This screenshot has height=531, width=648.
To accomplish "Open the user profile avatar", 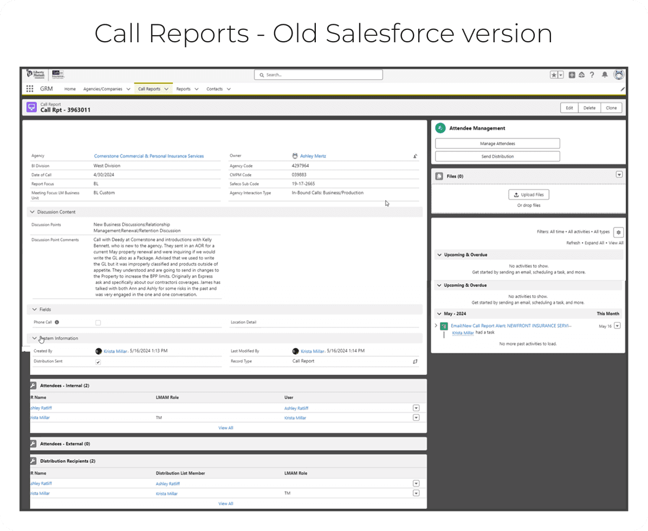I will 619,75.
